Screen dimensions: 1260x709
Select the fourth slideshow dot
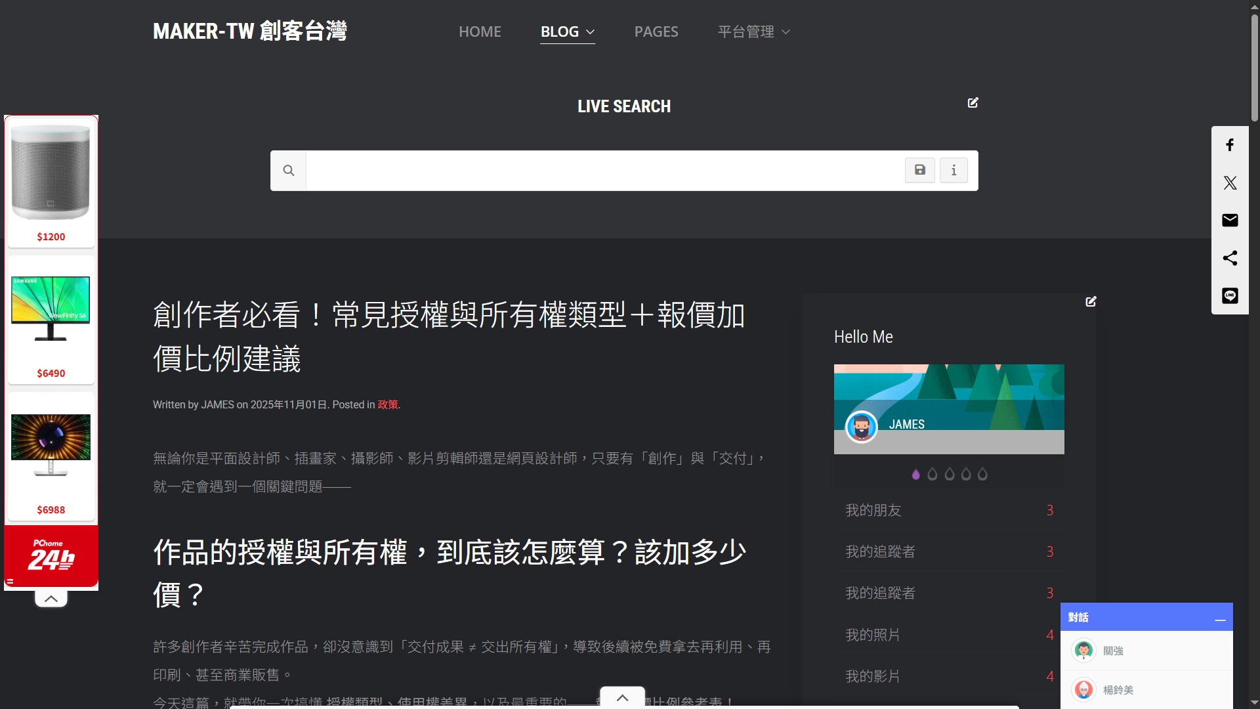(x=966, y=474)
